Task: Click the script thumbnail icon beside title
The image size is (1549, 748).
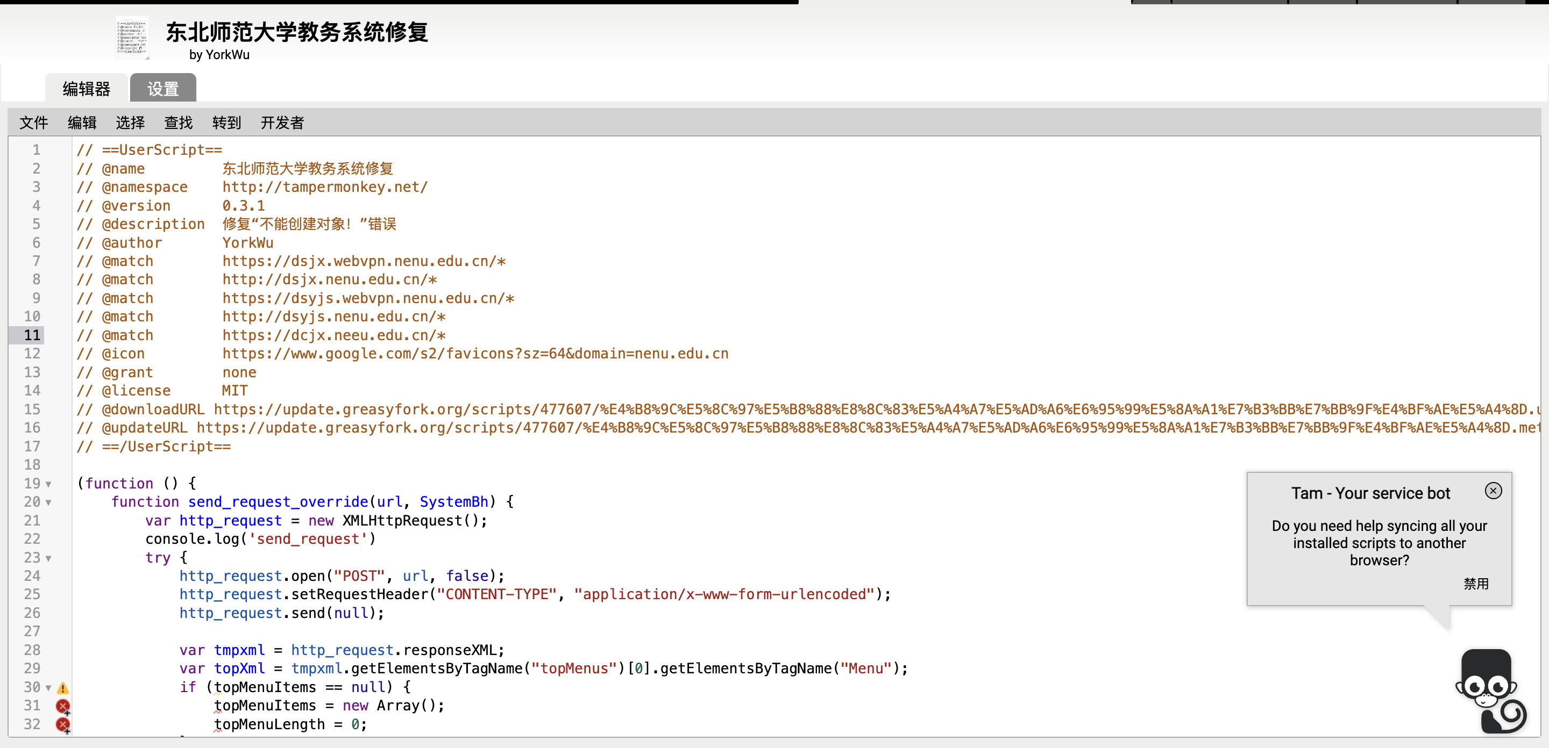Action: pos(132,37)
